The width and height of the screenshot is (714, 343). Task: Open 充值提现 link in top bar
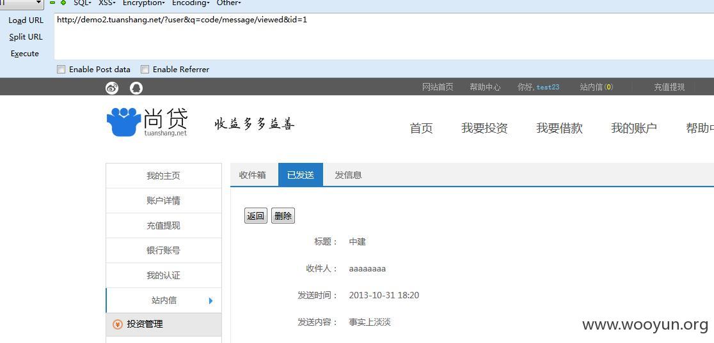coord(669,87)
